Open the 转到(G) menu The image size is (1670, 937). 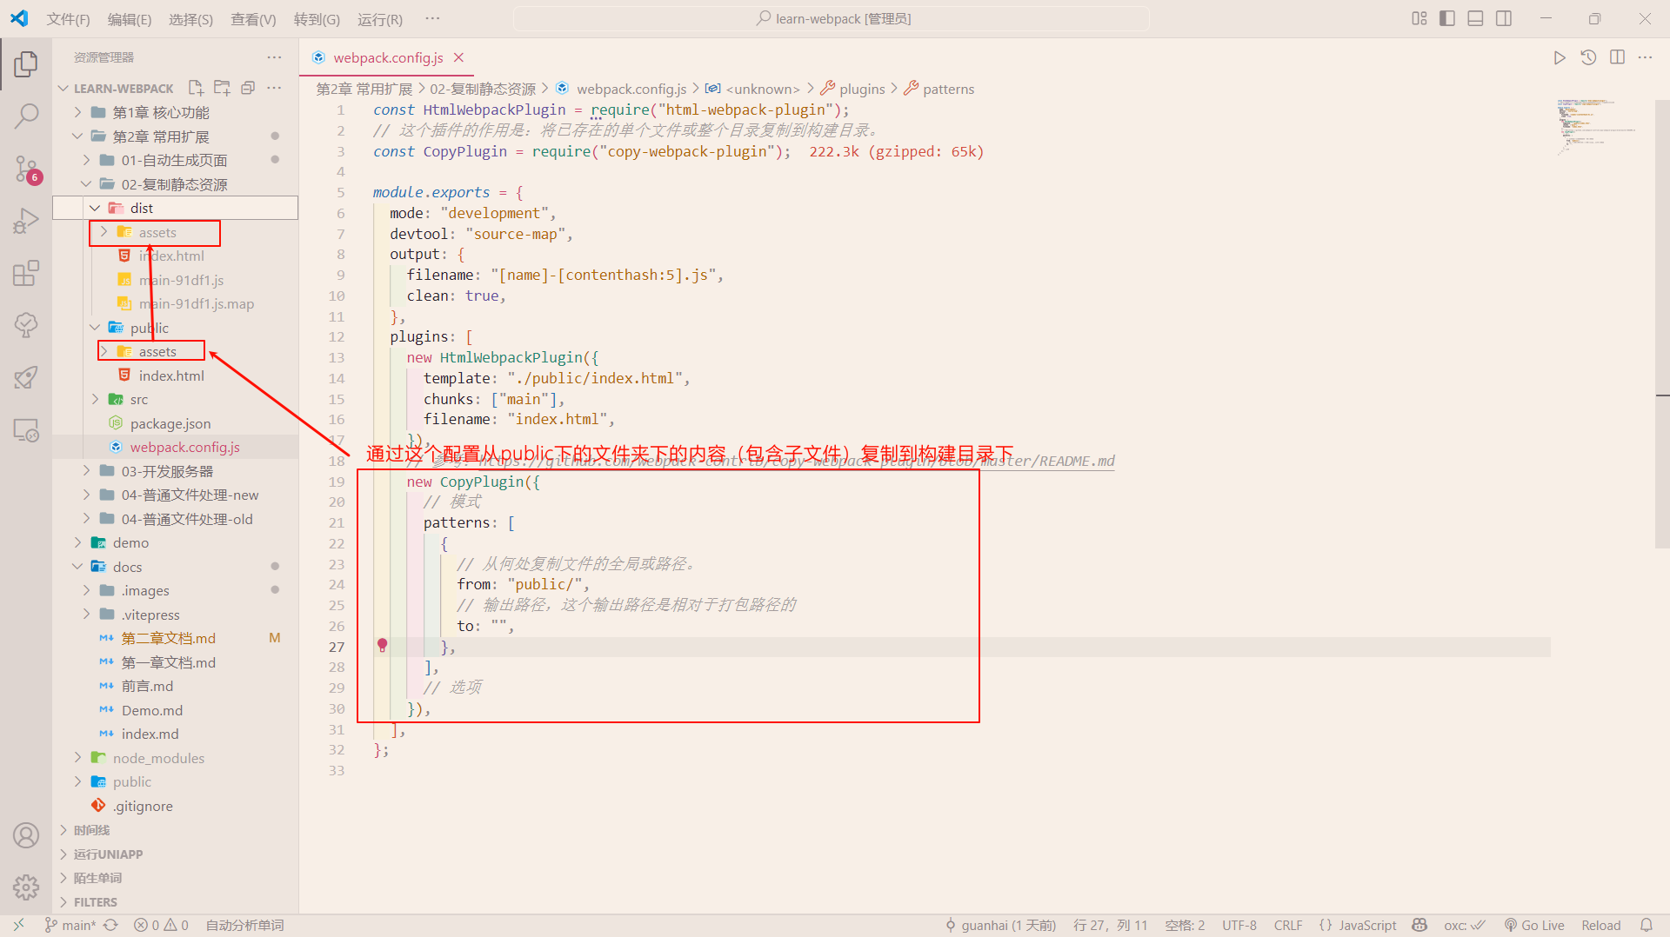tap(317, 19)
